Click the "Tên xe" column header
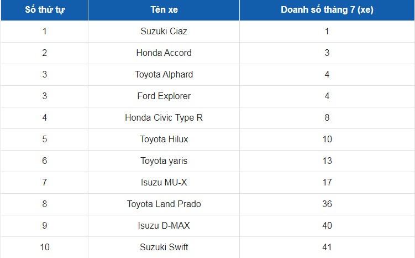 click(x=164, y=10)
